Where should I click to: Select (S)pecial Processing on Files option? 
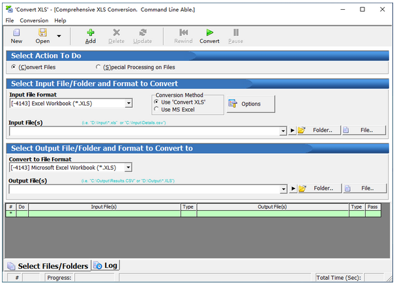[98, 67]
